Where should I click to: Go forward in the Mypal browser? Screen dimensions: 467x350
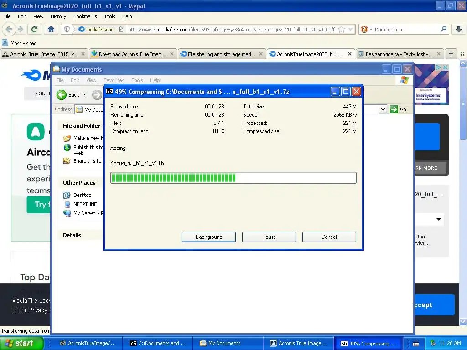coord(20,29)
